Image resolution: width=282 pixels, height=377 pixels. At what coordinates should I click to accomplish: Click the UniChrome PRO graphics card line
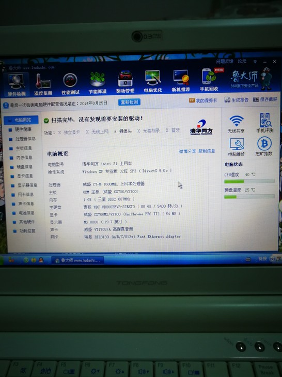pos(132,214)
